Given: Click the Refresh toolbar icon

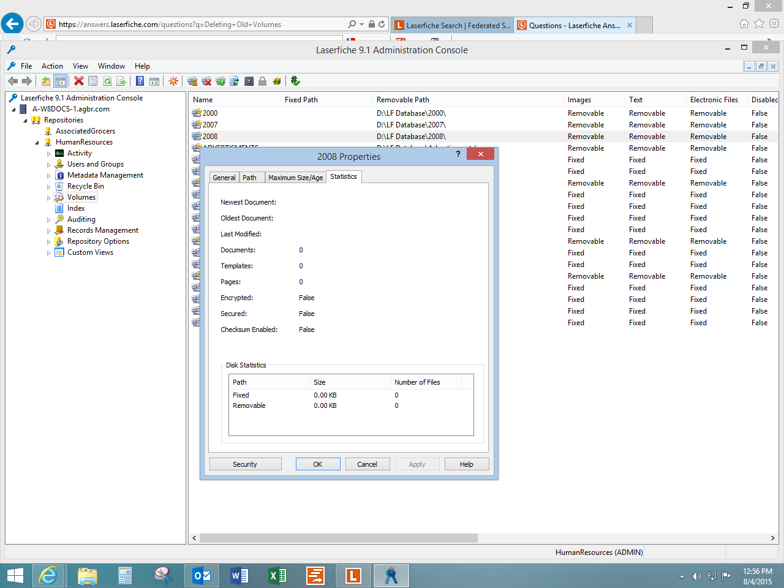Looking at the screenshot, I should pyautogui.click(x=107, y=81).
